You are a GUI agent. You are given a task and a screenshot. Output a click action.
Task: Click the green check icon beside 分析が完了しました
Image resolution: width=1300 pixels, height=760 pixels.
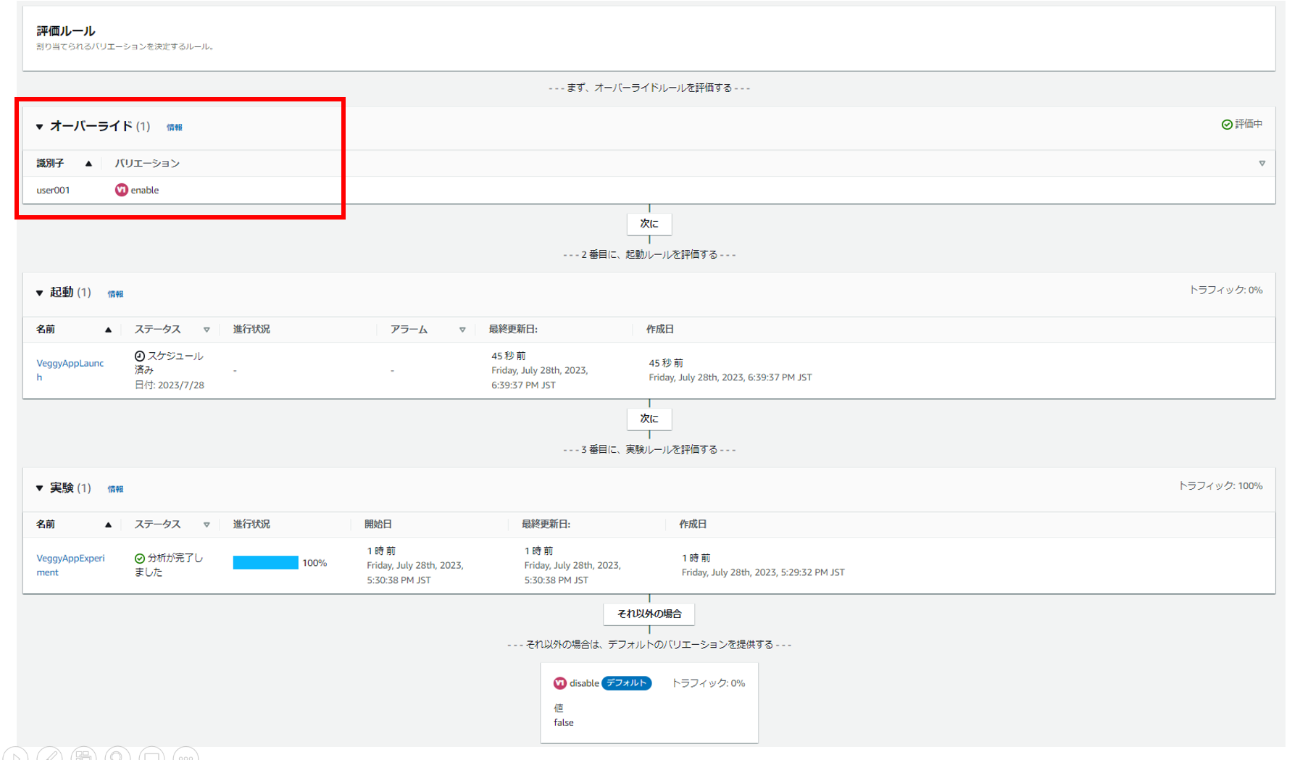click(140, 558)
